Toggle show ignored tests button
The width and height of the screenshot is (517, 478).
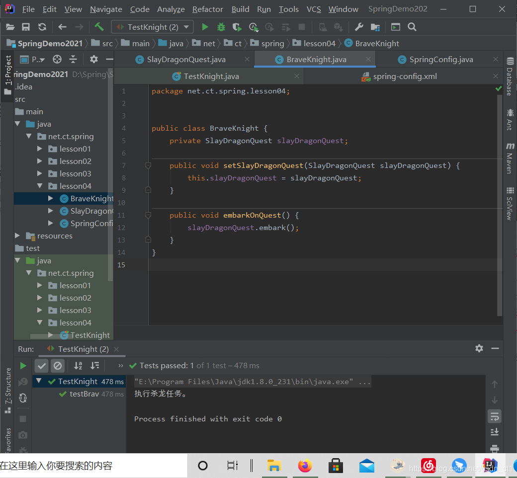pyautogui.click(x=57, y=366)
